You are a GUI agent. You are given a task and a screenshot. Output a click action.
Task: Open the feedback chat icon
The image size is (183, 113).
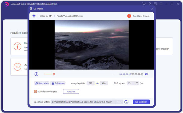155,4
